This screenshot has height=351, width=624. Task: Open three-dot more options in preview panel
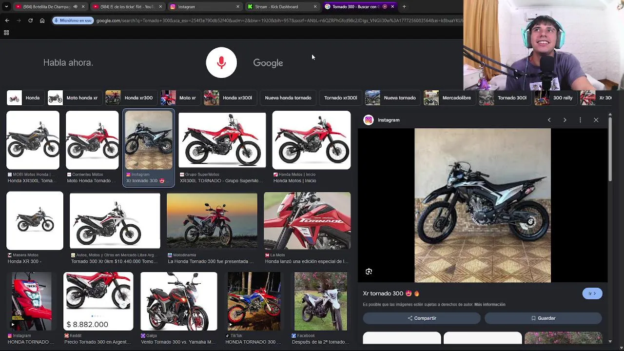coord(580,120)
